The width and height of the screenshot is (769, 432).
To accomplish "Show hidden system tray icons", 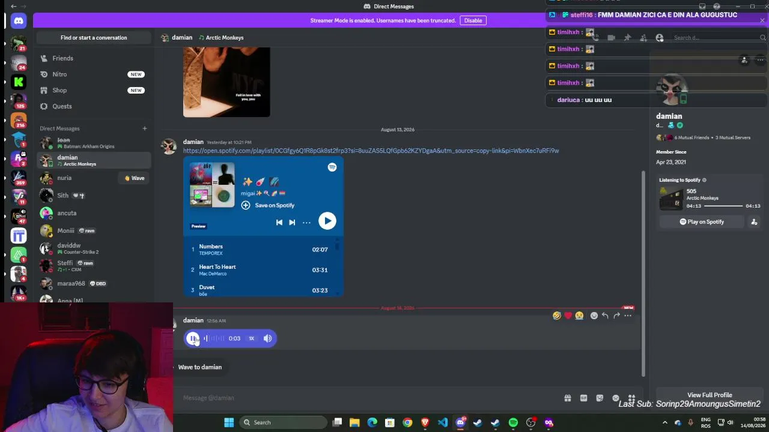I will pyautogui.click(x=665, y=422).
